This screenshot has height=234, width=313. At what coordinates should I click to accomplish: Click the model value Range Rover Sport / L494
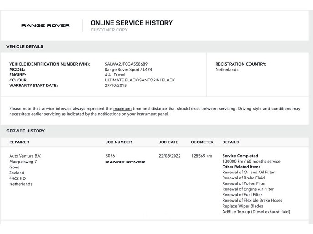point(128,70)
